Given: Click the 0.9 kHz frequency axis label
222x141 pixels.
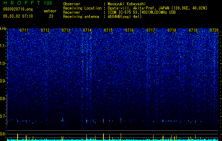Looking at the screenshot, I should click(x=3, y=81).
